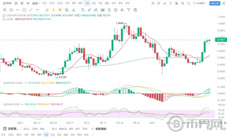Click the 0.7657 current price label
227x137 pixels.
click(221, 40)
